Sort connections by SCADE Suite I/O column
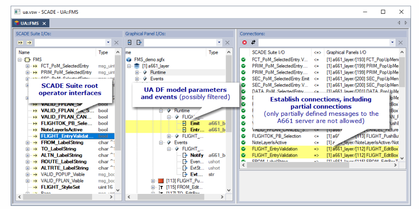Image resolution: width=419 pixels, height=209 pixels. 280,52
